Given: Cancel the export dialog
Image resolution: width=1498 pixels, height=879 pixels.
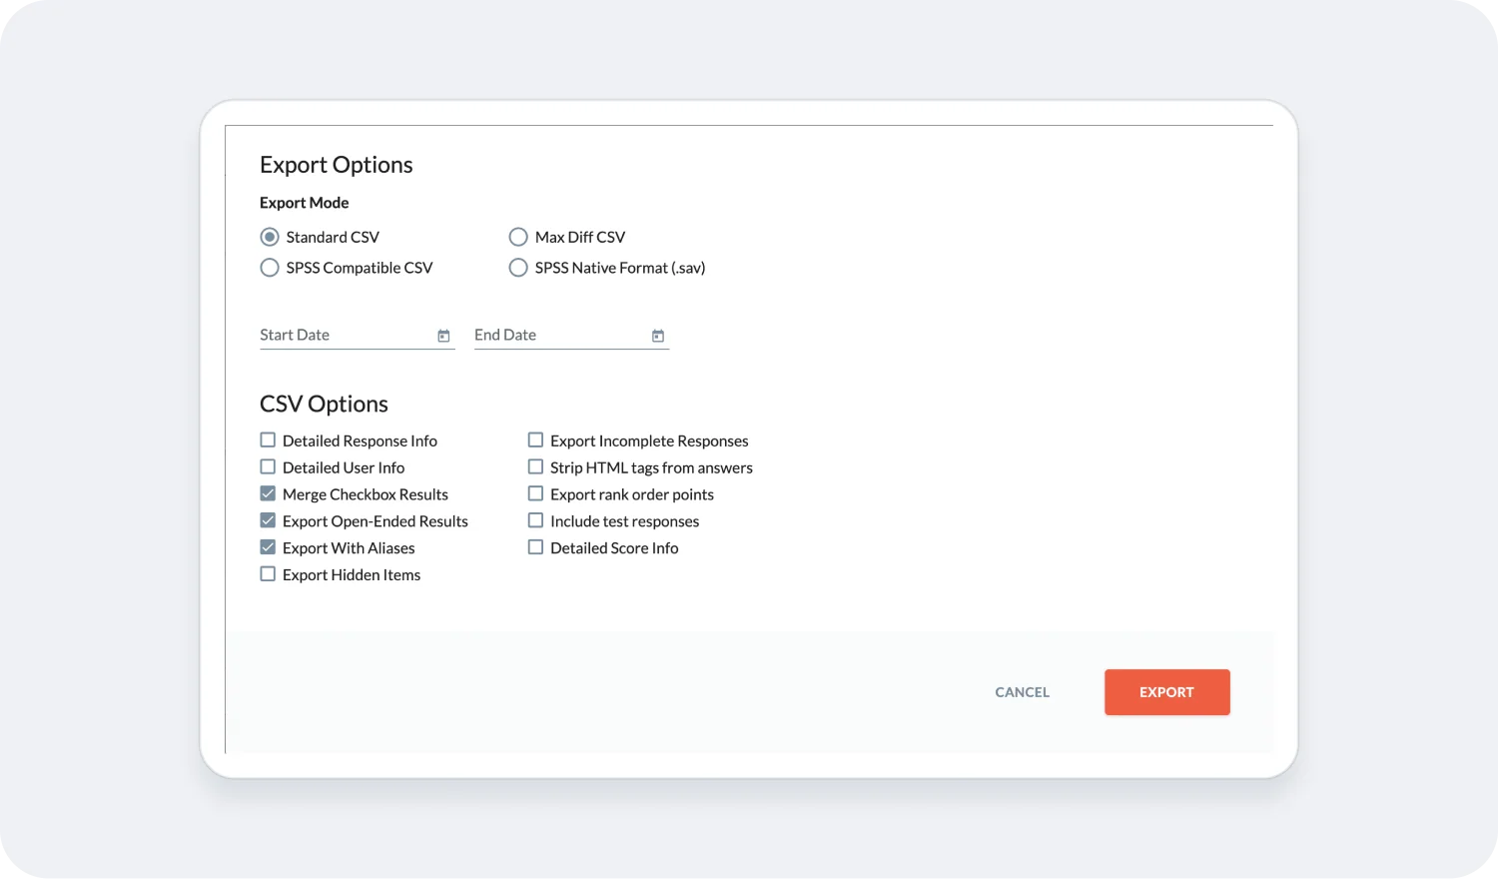Looking at the screenshot, I should coord(1021,691).
